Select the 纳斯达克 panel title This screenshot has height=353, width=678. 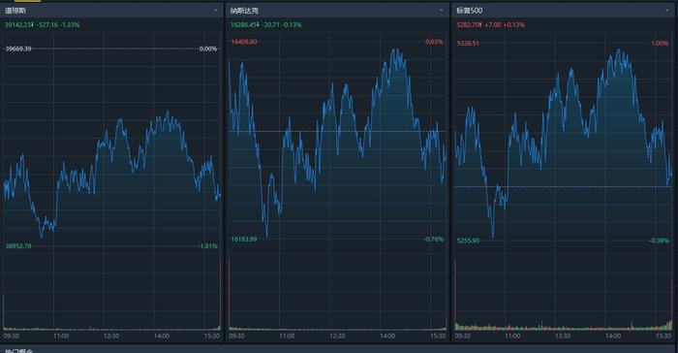coord(244,11)
